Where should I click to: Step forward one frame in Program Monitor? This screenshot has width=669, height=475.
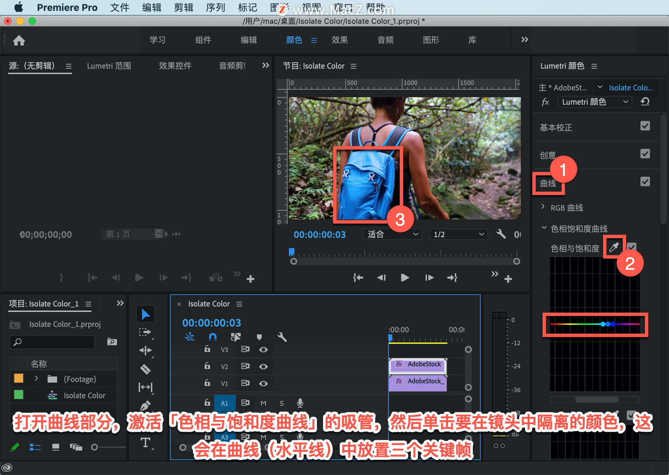pos(429,278)
